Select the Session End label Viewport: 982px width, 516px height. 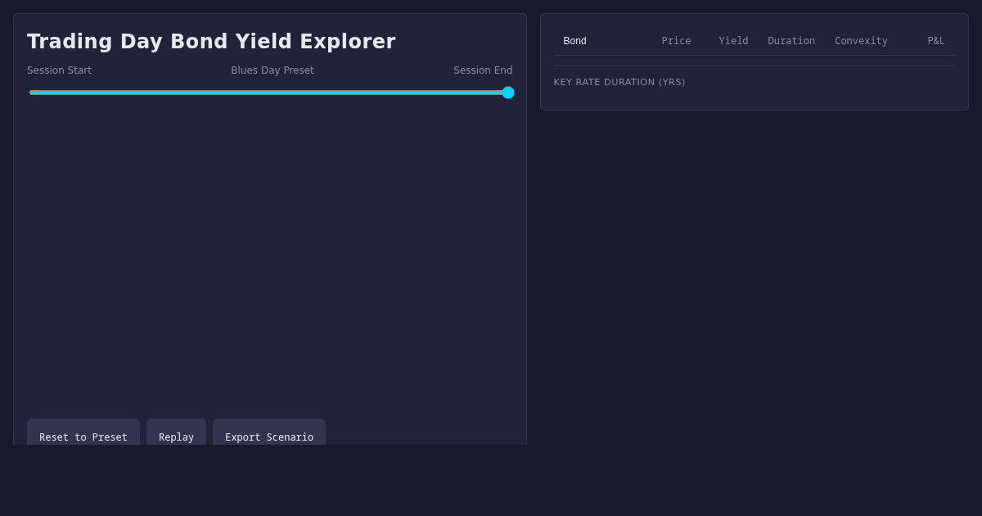(483, 70)
